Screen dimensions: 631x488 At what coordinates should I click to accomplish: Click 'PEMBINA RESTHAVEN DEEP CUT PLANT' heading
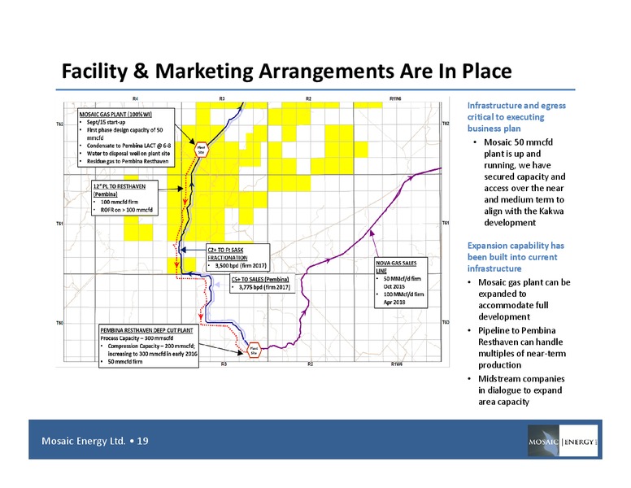click(x=146, y=330)
